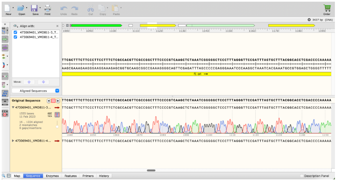This screenshot has height=181, width=337.
Task: Click the Paste clipboard icon
Action: pos(115,8)
